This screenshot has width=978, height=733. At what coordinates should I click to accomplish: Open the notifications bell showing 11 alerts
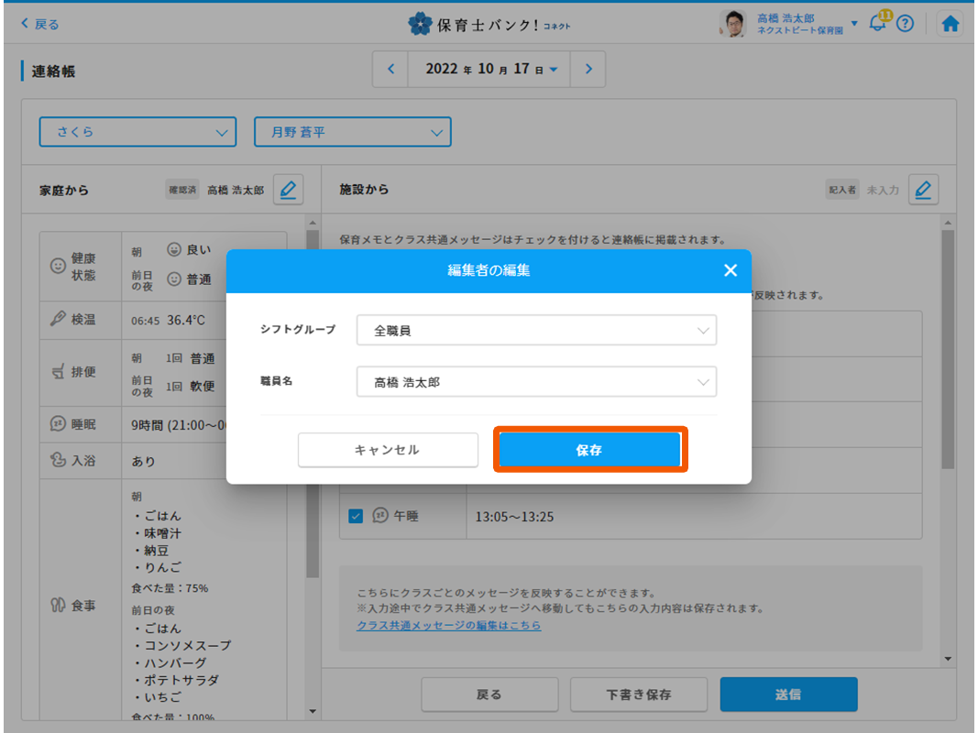[x=877, y=24]
